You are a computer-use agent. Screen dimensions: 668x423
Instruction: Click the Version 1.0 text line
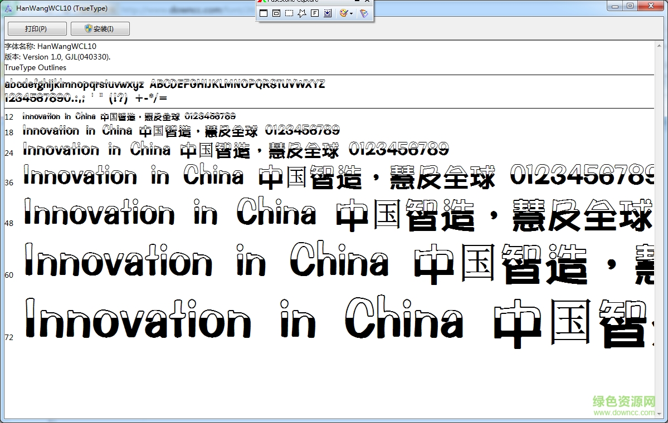(57, 57)
